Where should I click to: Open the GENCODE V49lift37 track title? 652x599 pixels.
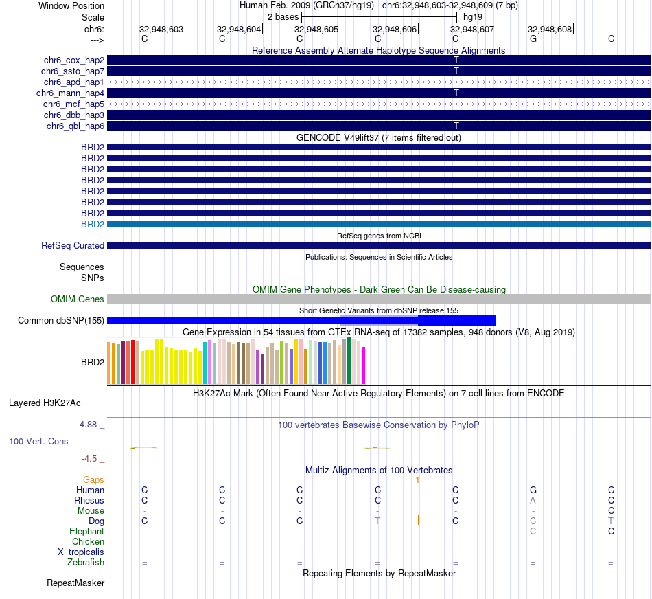[x=379, y=138]
